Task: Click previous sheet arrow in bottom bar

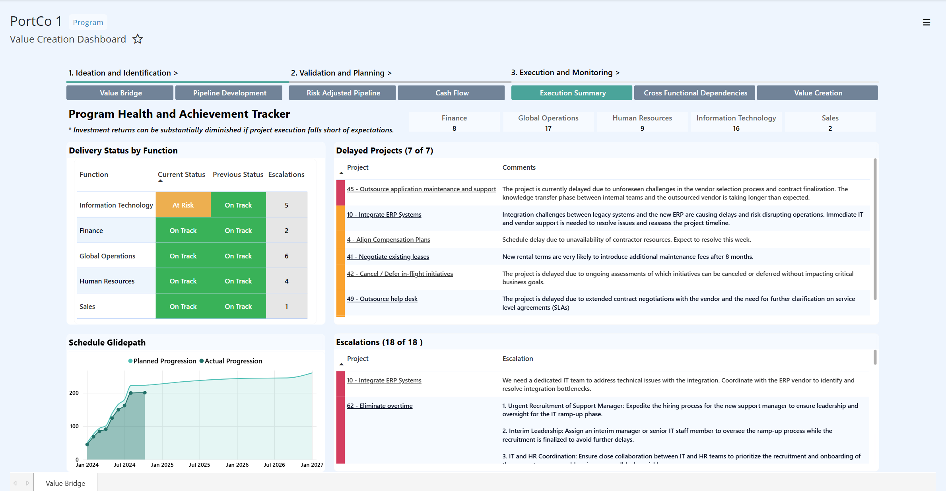Action: point(15,483)
